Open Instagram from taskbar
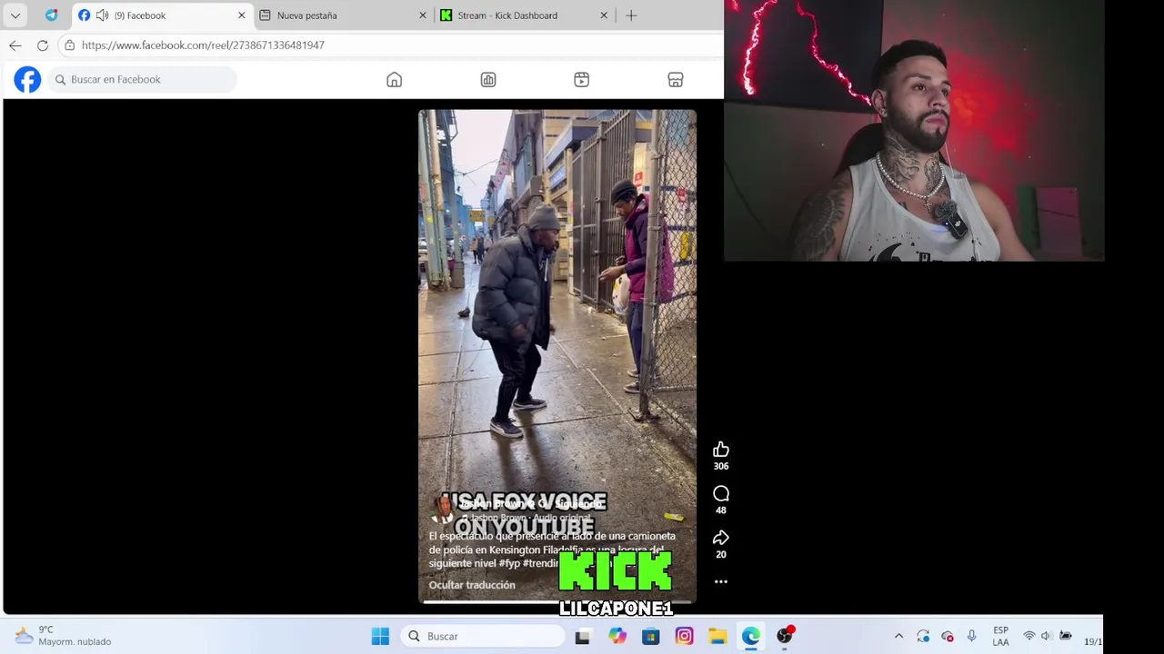Viewport: 1164px width, 654px height. tap(685, 636)
